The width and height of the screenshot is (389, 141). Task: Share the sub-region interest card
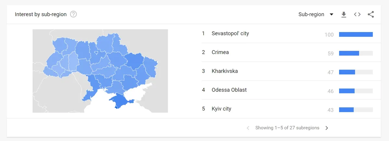[x=371, y=15]
